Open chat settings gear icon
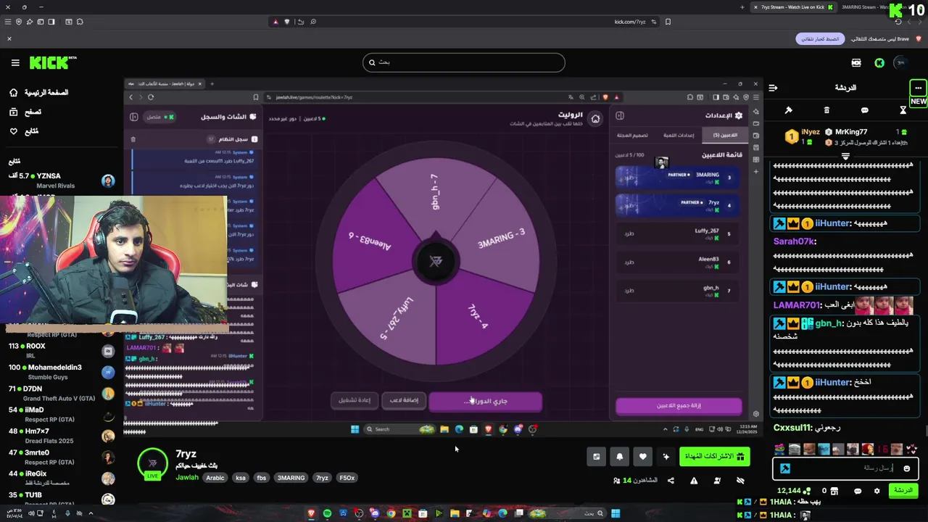This screenshot has width=928, height=522. pos(877,491)
